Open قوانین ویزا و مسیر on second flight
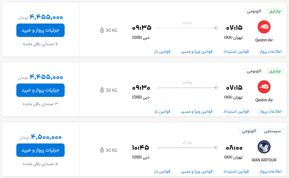Image resolution: width=289 pixels, height=178 pixels. pyautogui.click(x=197, y=111)
